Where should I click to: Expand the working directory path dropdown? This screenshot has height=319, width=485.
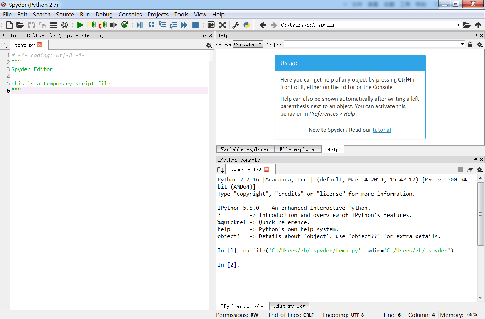[458, 25]
